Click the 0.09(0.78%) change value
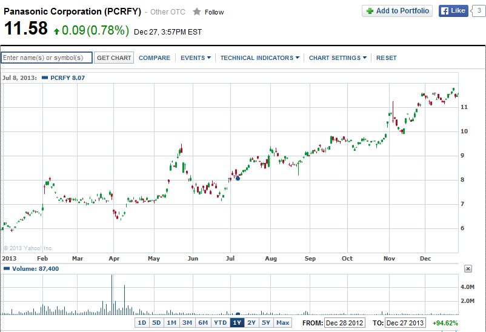This screenshot has height=332, width=486. (x=96, y=30)
